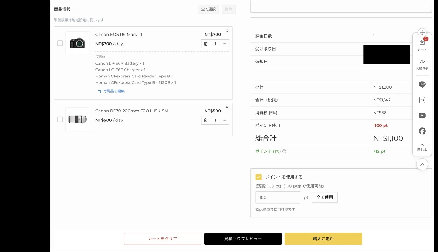Open the LINE chat icon

pyautogui.click(x=422, y=84)
